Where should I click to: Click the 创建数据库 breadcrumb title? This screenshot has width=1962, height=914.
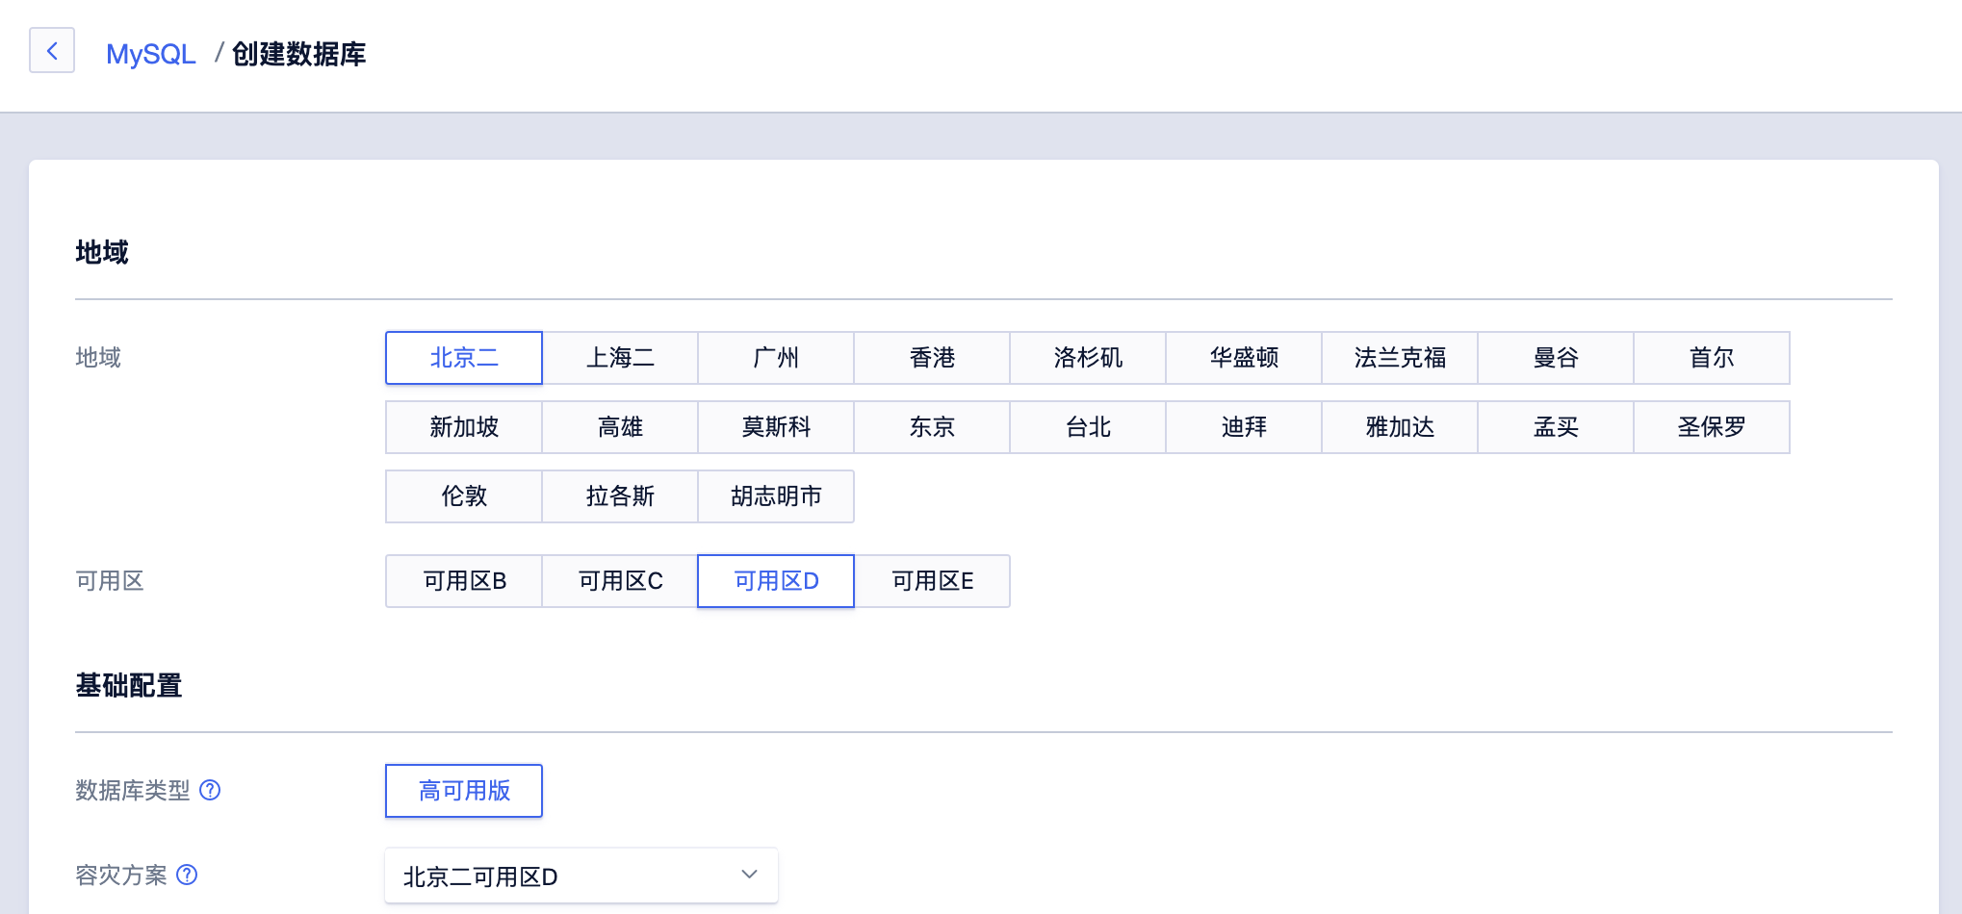[x=297, y=55]
